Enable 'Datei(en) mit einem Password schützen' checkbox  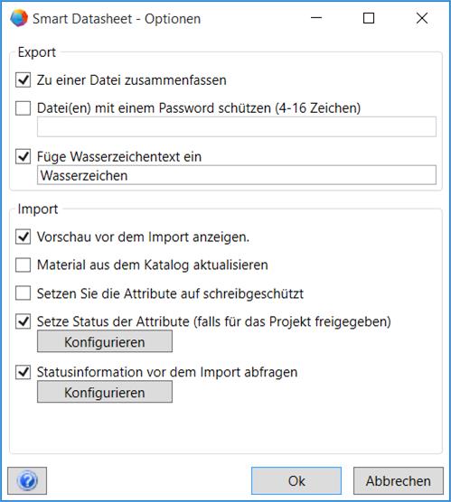pyautogui.click(x=23, y=108)
